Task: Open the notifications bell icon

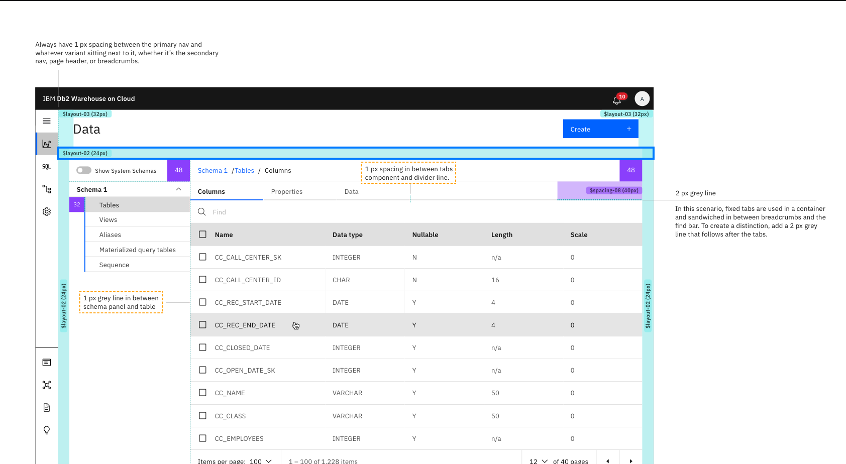Action: (617, 100)
